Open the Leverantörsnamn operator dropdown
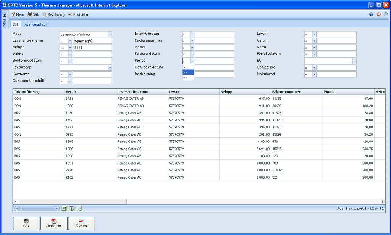The image size is (391, 235). (x=70, y=41)
